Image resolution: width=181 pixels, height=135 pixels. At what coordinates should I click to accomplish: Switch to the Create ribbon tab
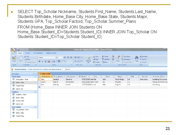28,53
